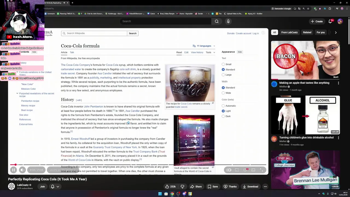Select the For you chip
Image resolution: width=350 pixels, height=197 pixels.
tap(321, 32)
